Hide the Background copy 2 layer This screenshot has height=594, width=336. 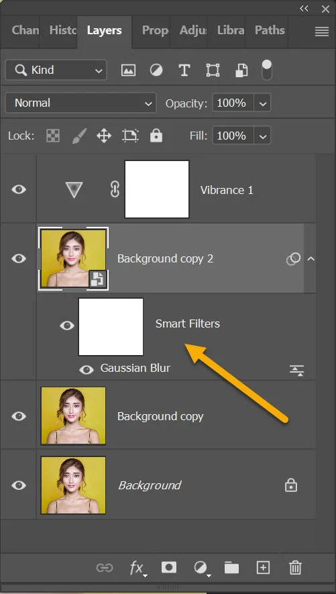(x=19, y=258)
